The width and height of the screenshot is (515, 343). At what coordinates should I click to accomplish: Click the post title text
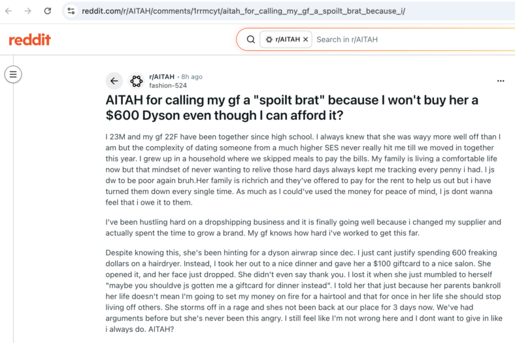(291, 108)
